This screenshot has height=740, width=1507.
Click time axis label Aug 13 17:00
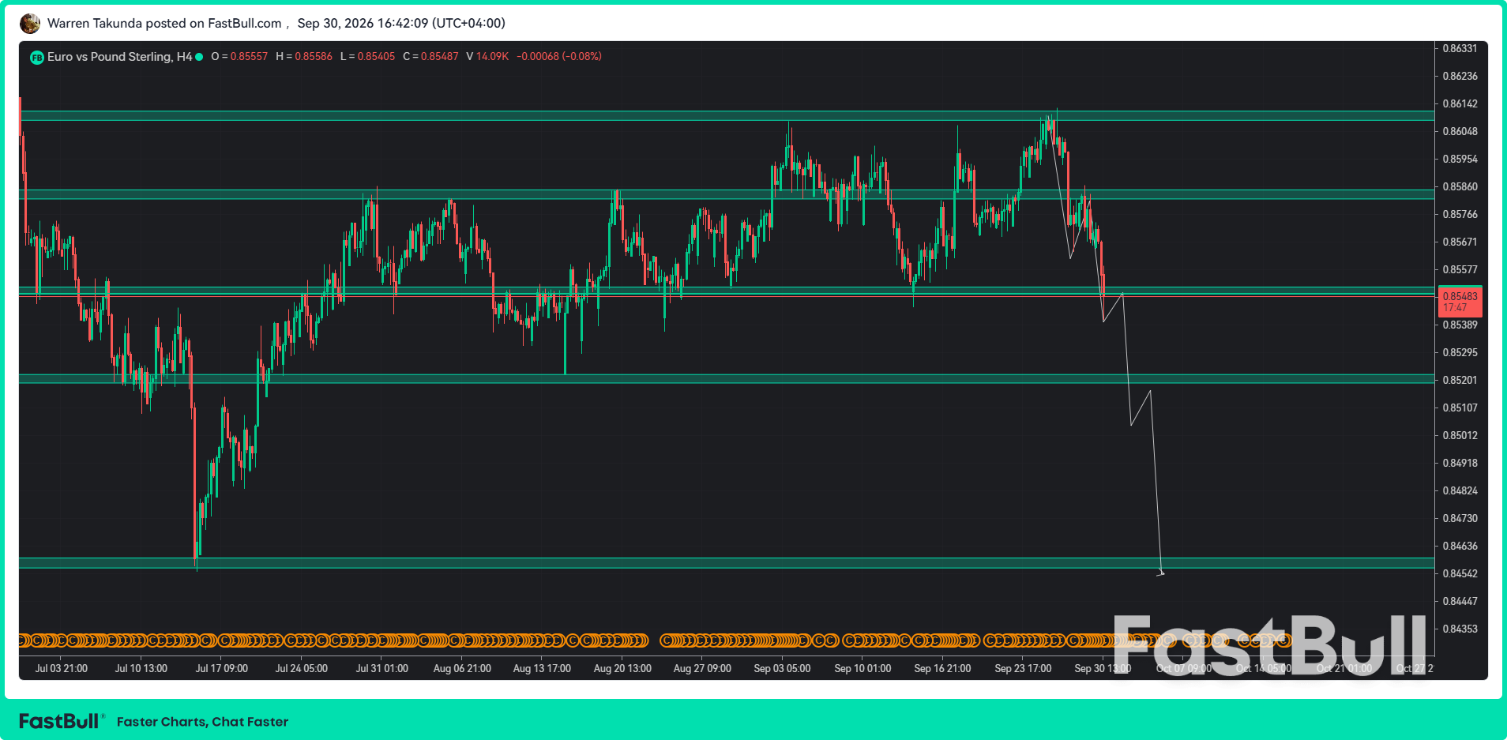[542, 668]
